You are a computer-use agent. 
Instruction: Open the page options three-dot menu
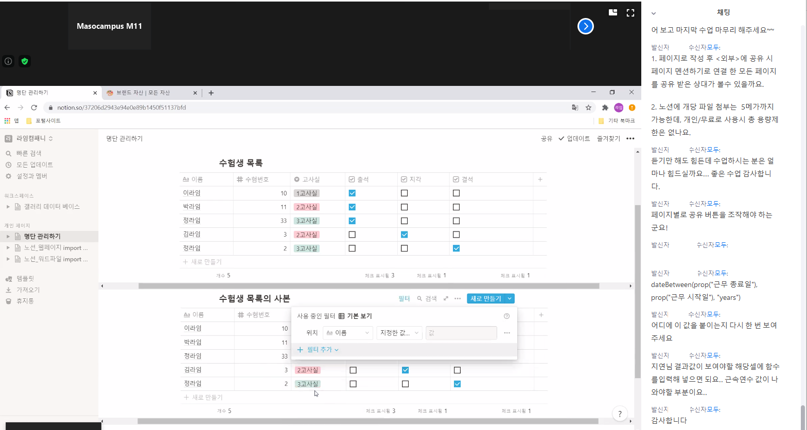(x=630, y=138)
